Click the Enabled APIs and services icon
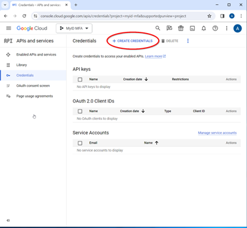This screenshot has width=247, height=228. (8, 54)
